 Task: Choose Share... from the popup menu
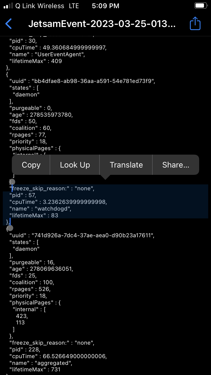click(x=176, y=165)
